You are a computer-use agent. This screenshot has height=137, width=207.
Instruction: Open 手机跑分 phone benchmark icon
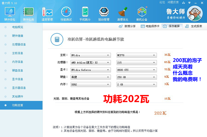[x=85, y=12]
